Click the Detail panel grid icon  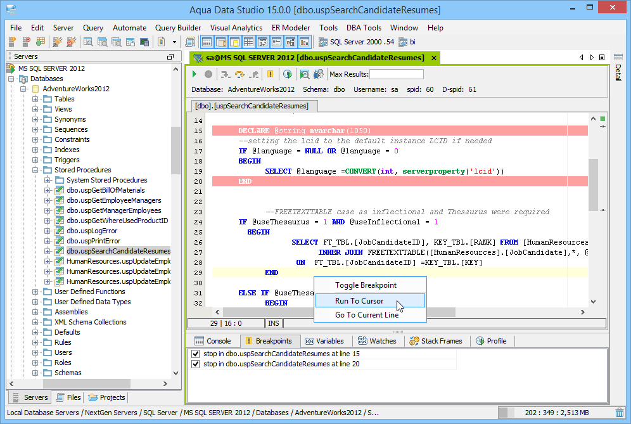click(x=618, y=57)
